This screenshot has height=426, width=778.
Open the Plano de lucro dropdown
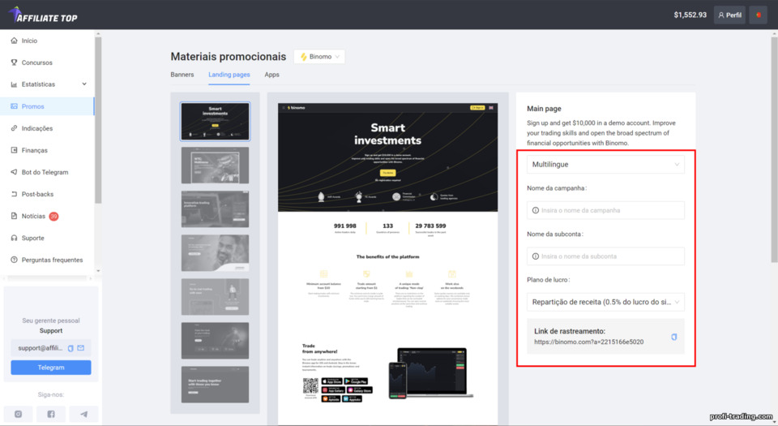[606, 302]
